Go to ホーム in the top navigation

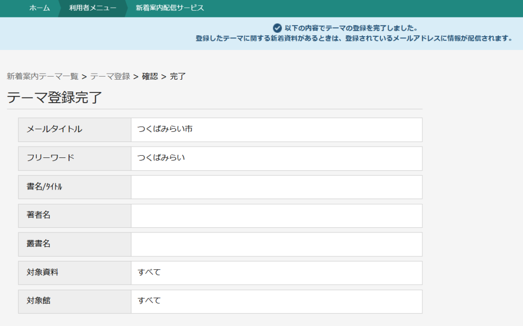(x=39, y=8)
